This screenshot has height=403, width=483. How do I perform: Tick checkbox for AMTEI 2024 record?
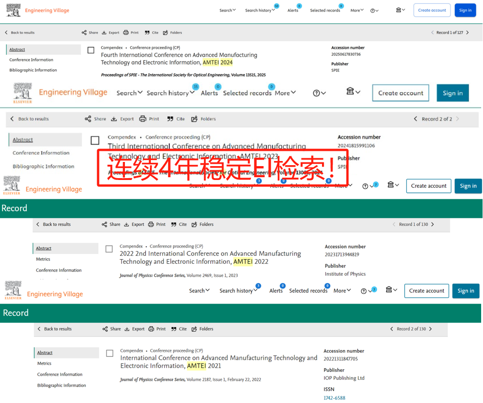91,50
